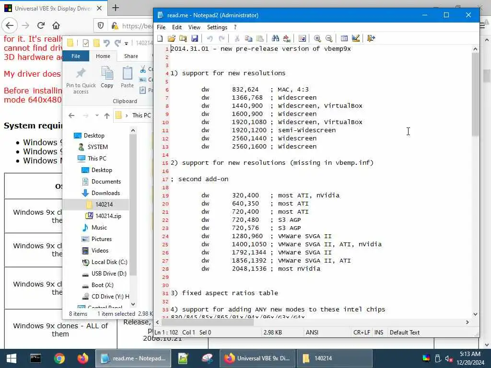Screen dimensions: 491x368
Task: Save the file with the floppy disk icon
Action: [x=195, y=38]
